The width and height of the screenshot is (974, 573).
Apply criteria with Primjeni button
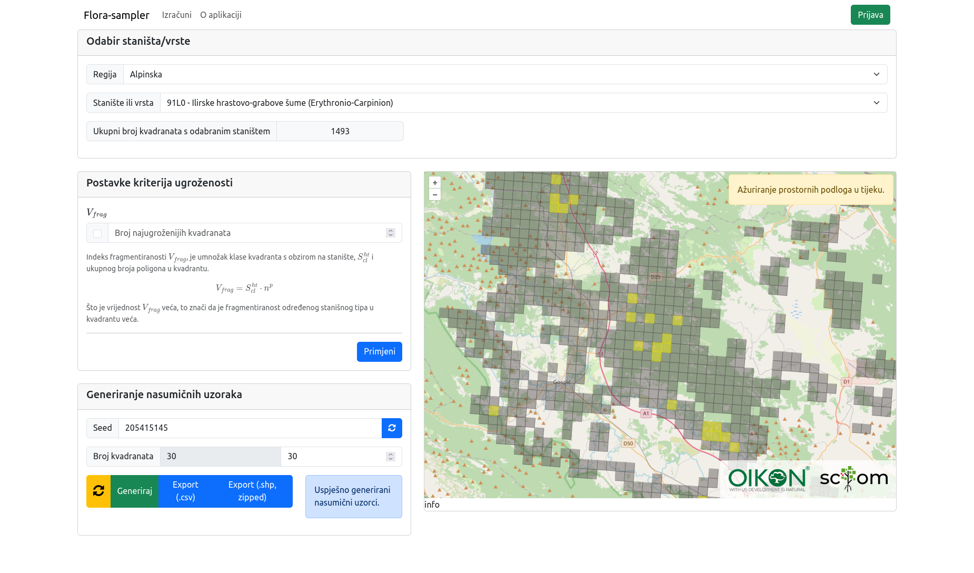coord(379,352)
